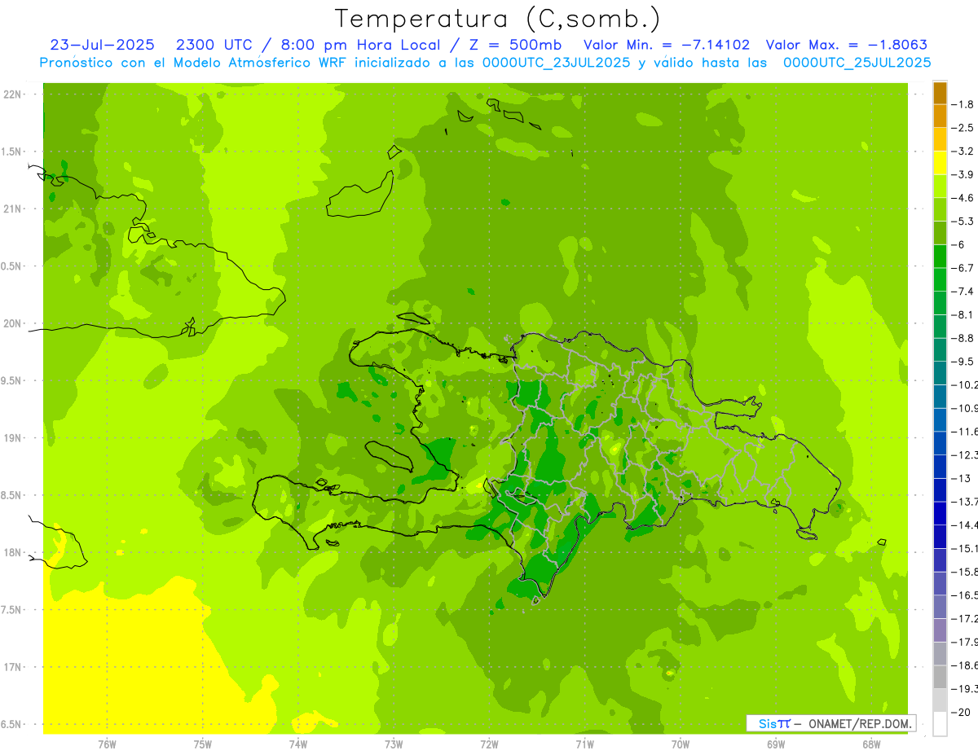
Task: Click the "0000UTC_23JUL2025" initialization time text
Action: tap(556, 62)
